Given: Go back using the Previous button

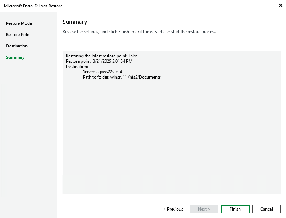Looking at the screenshot, I should coord(173,209).
